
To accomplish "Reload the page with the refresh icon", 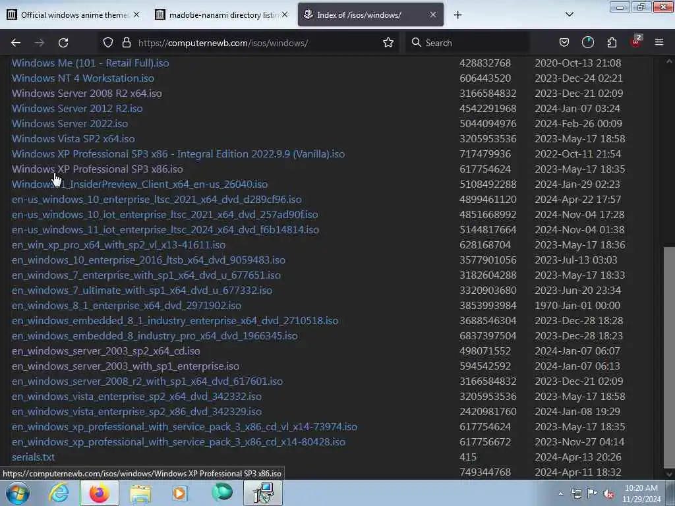I will click(x=63, y=43).
